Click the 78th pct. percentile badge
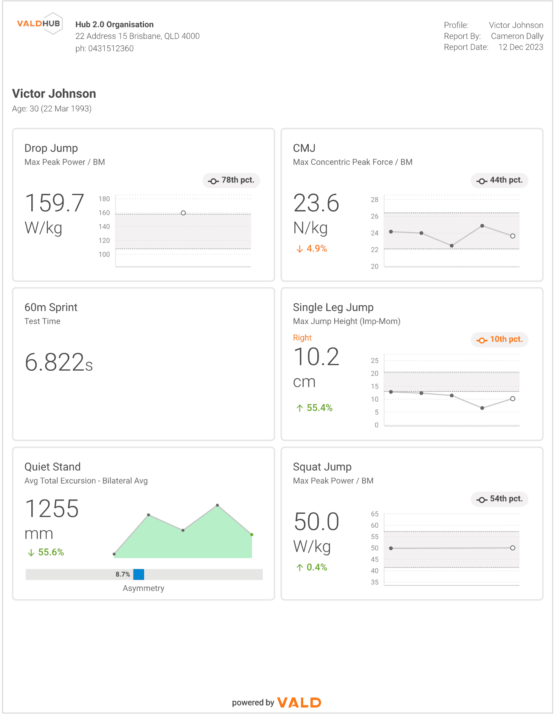554x716 pixels. [x=231, y=180]
